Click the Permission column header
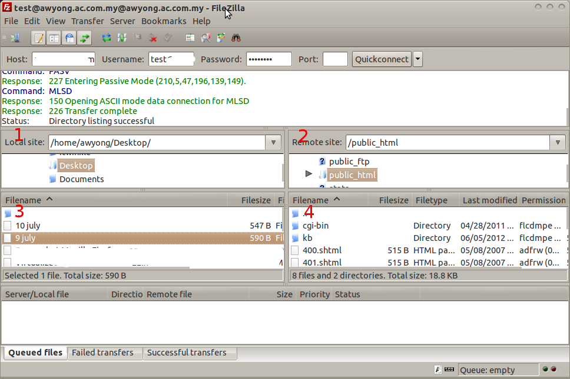 click(x=544, y=200)
